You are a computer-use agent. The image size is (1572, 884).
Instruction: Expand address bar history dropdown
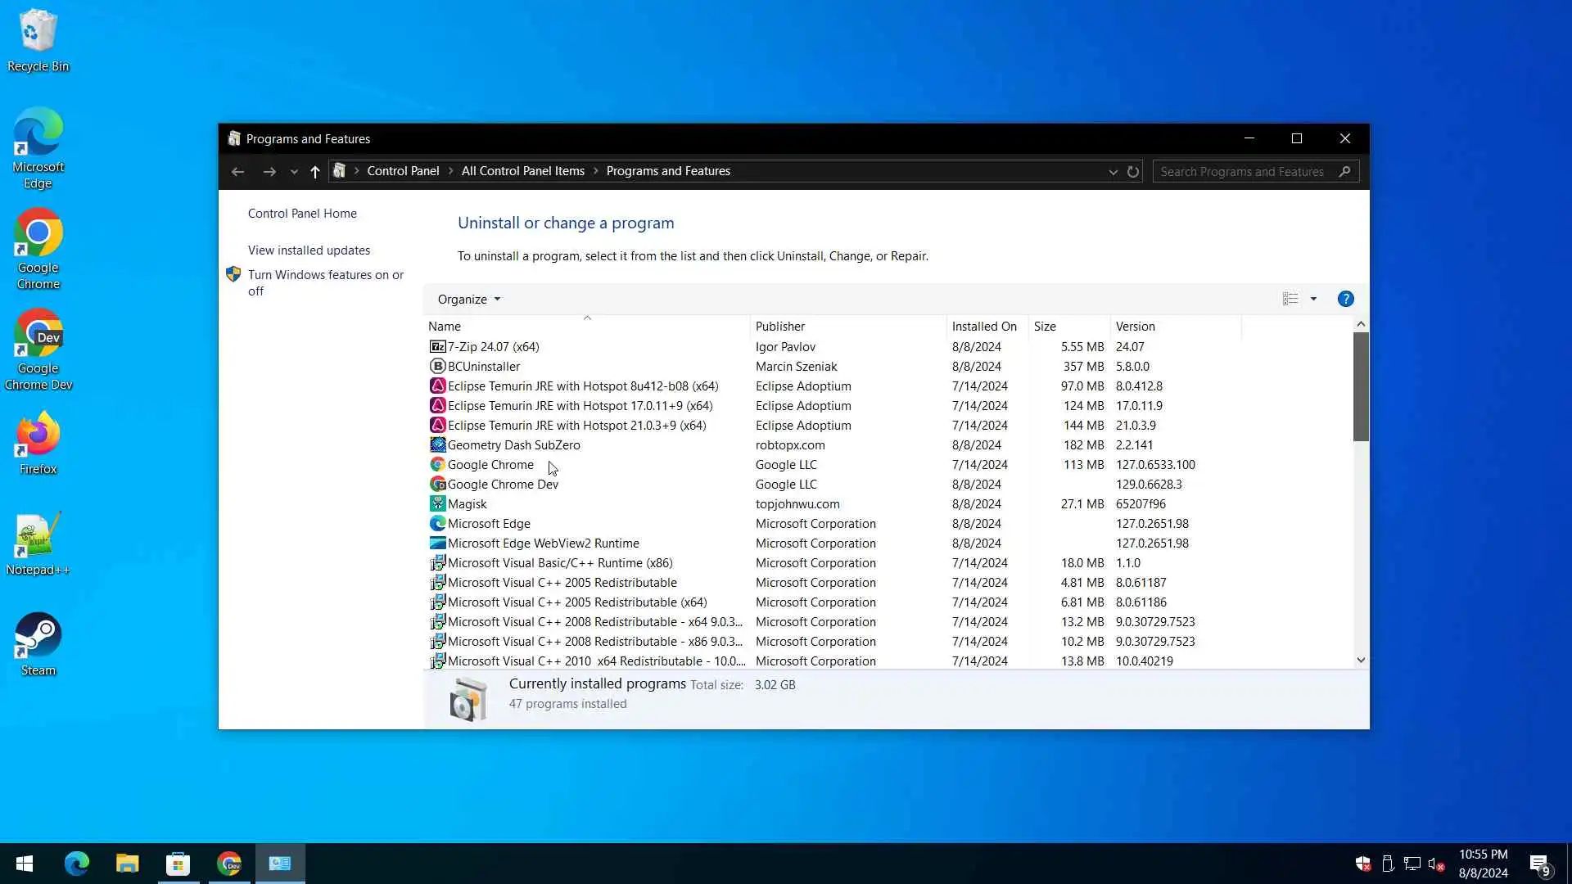point(1113,171)
